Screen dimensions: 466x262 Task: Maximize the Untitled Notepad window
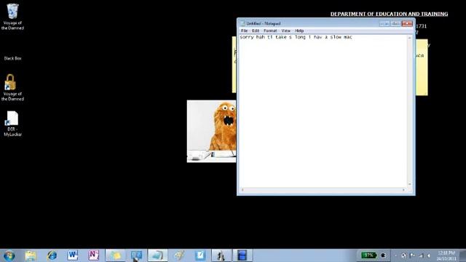(x=395, y=23)
